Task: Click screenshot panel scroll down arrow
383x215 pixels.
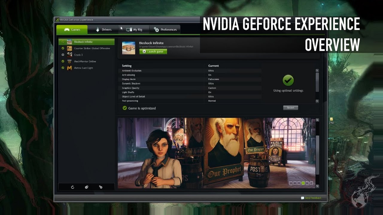Action: 317,186
